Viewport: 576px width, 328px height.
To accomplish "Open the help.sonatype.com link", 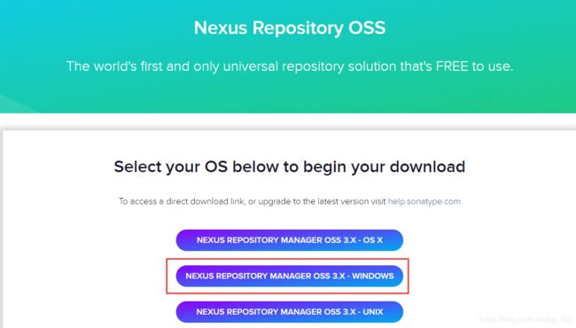I will [x=424, y=201].
